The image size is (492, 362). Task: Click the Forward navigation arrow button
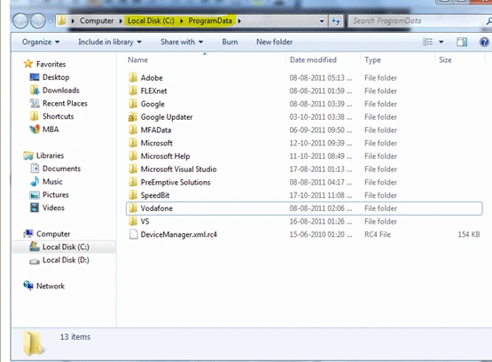pos(38,21)
